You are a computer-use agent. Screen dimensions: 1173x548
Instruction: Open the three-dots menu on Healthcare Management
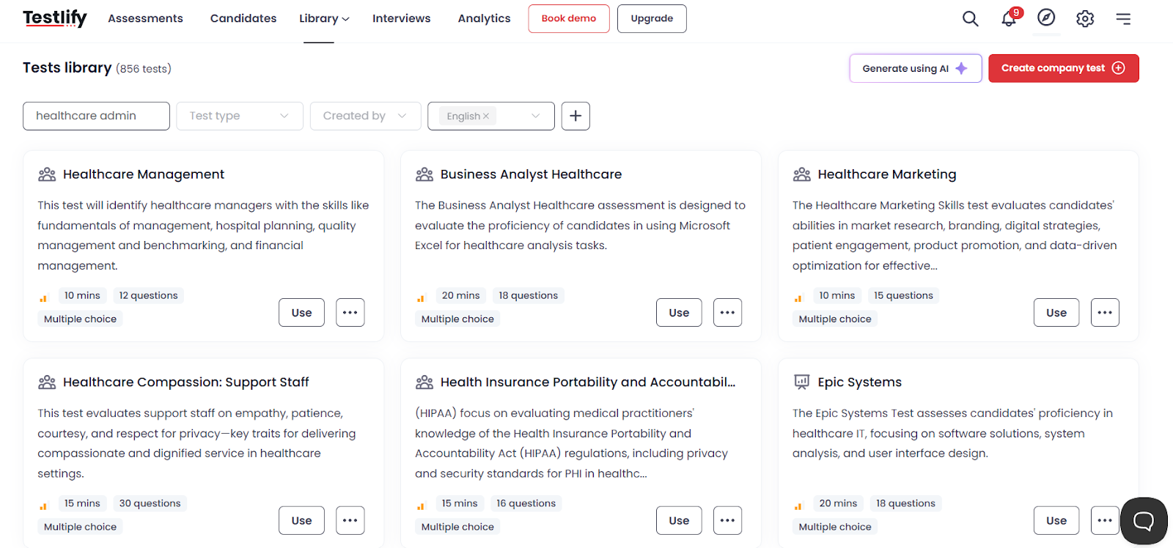(350, 313)
